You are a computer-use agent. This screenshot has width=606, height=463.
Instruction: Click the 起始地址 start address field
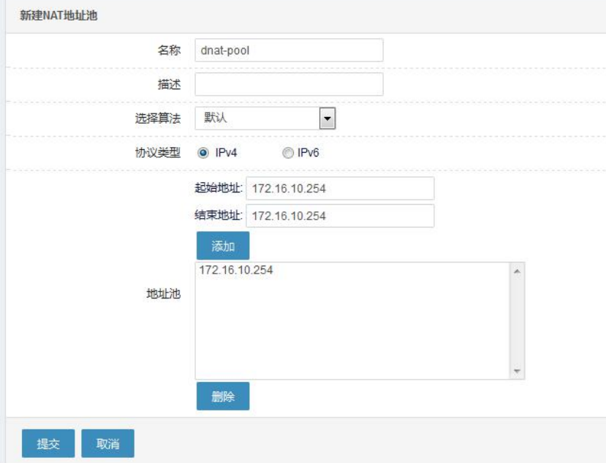340,189
